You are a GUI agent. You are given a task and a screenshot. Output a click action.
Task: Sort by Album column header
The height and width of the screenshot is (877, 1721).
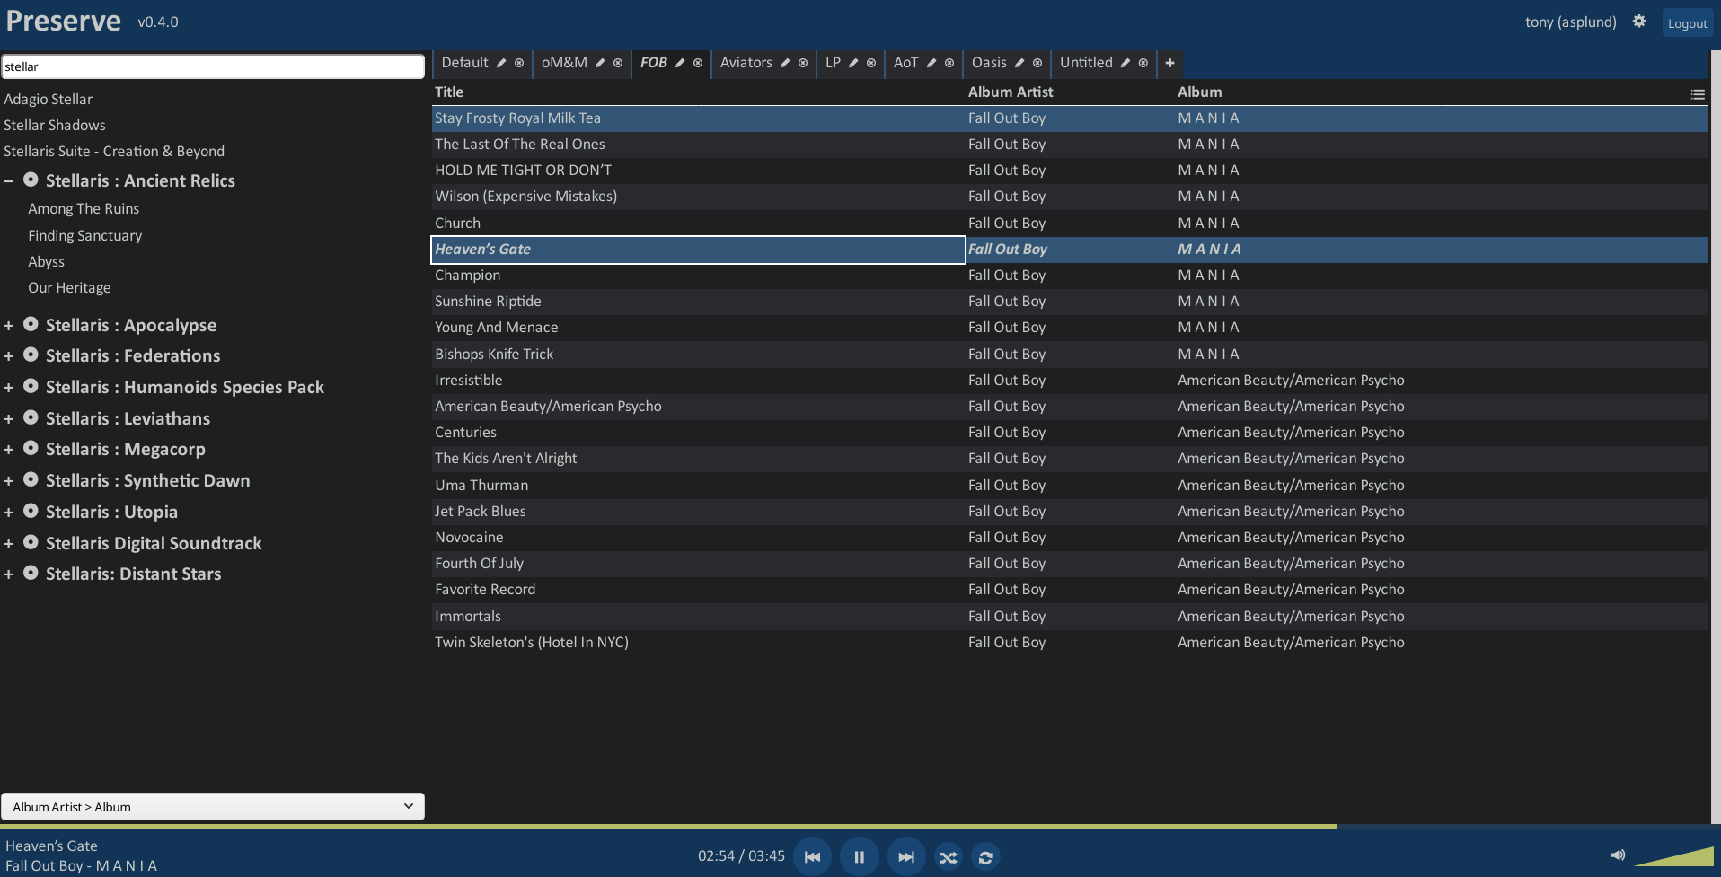pyautogui.click(x=1199, y=92)
